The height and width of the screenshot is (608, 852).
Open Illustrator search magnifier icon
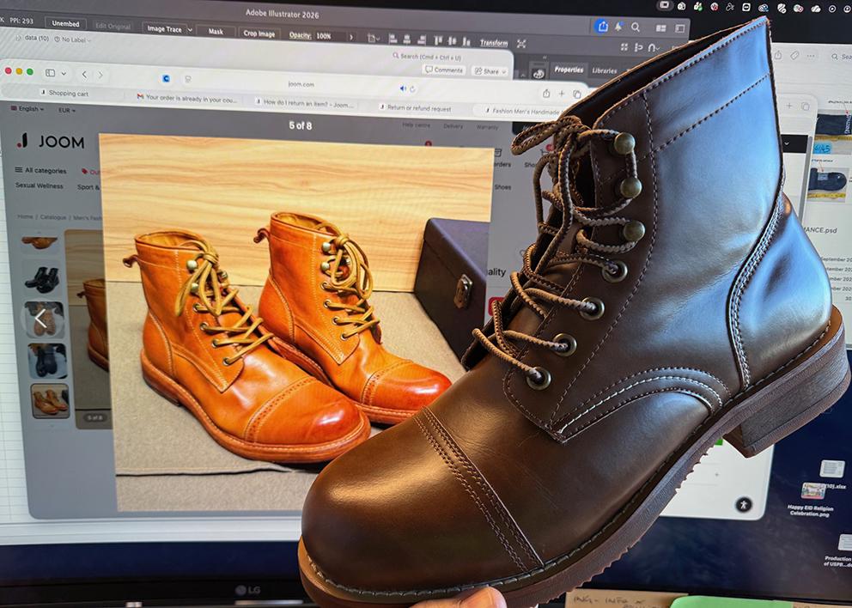pos(636,27)
